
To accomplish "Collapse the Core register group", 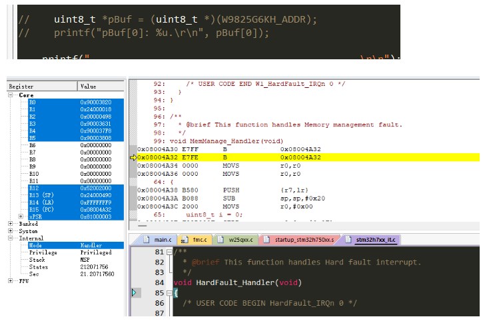I will (x=11, y=95).
